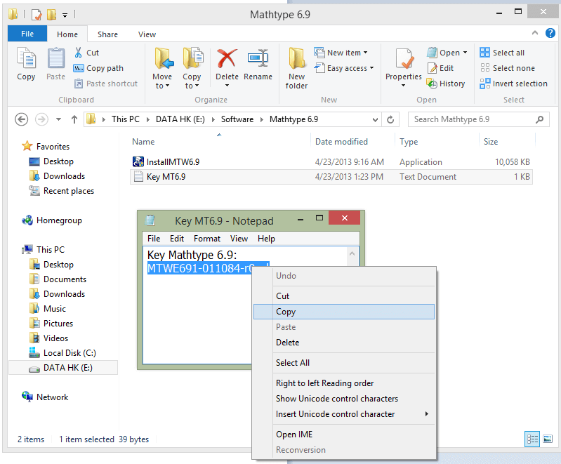Toggle Right to left Reading order
Screen dimensions: 561x464
click(344, 383)
